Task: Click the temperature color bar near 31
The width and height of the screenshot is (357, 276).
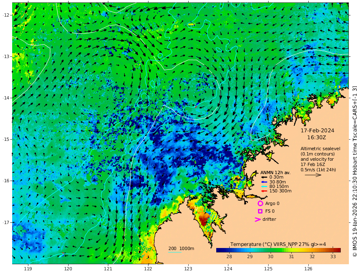Action: tap(291, 250)
